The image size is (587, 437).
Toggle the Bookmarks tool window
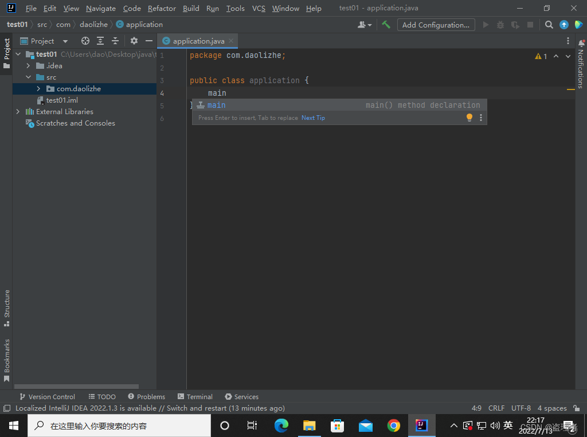pos(6,360)
